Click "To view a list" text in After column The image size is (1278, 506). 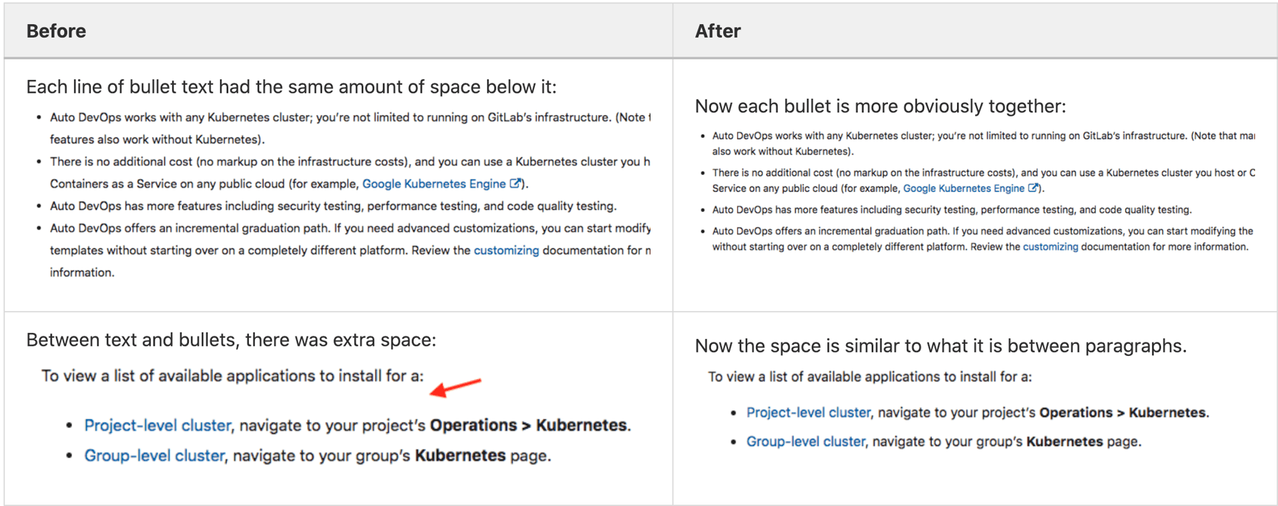point(869,377)
